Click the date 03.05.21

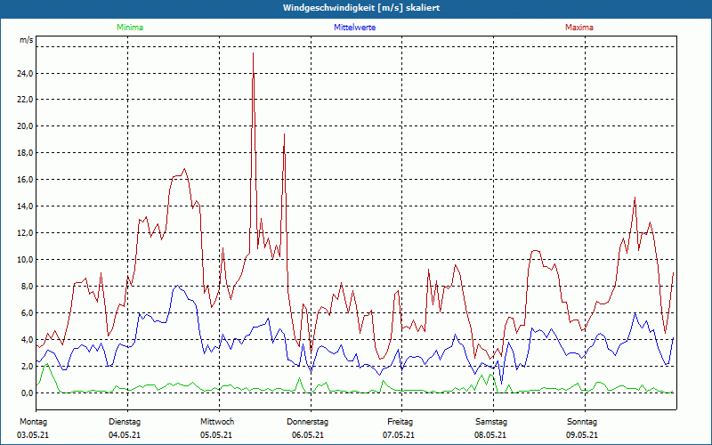33,435
